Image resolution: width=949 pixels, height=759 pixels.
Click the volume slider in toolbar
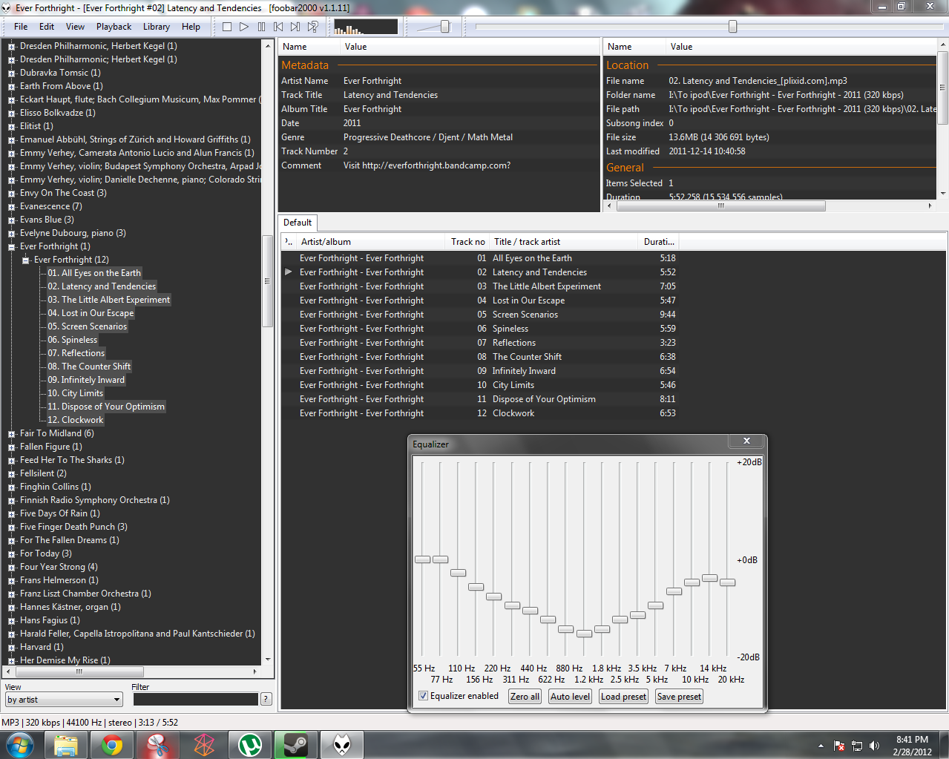click(444, 27)
